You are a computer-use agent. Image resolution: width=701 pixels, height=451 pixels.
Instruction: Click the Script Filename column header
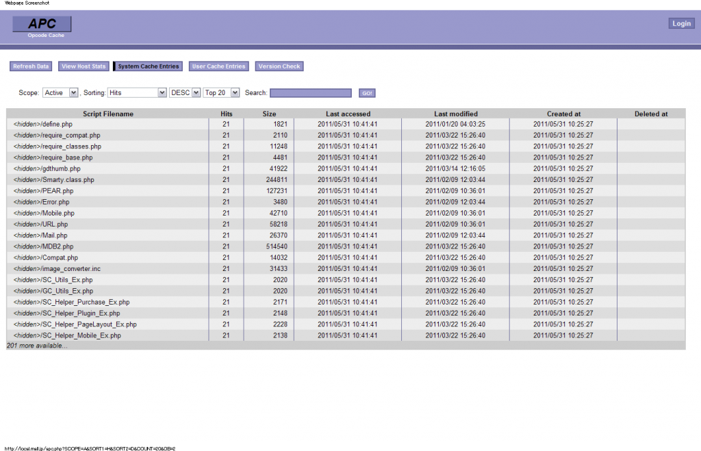[108, 114]
